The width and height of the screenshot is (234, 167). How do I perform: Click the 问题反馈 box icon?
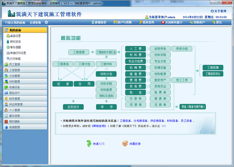point(125,144)
